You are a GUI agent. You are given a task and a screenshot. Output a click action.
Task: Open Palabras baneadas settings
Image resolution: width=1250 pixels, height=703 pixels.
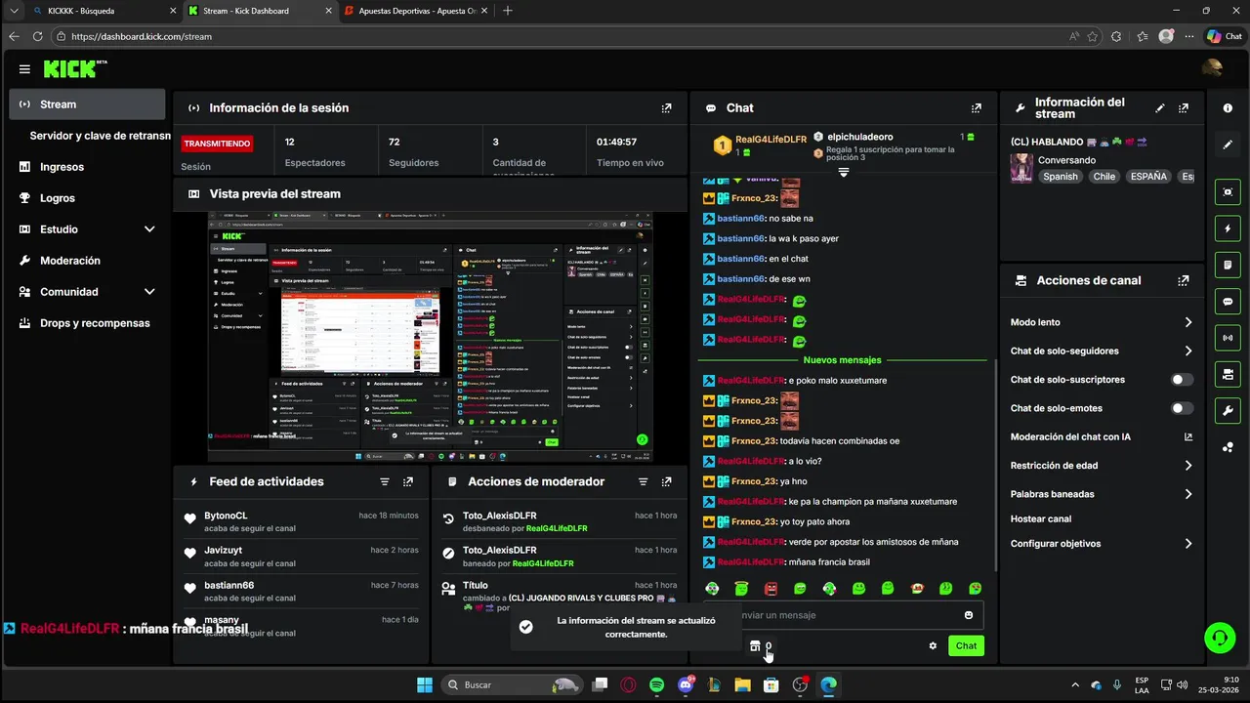pos(1102,494)
